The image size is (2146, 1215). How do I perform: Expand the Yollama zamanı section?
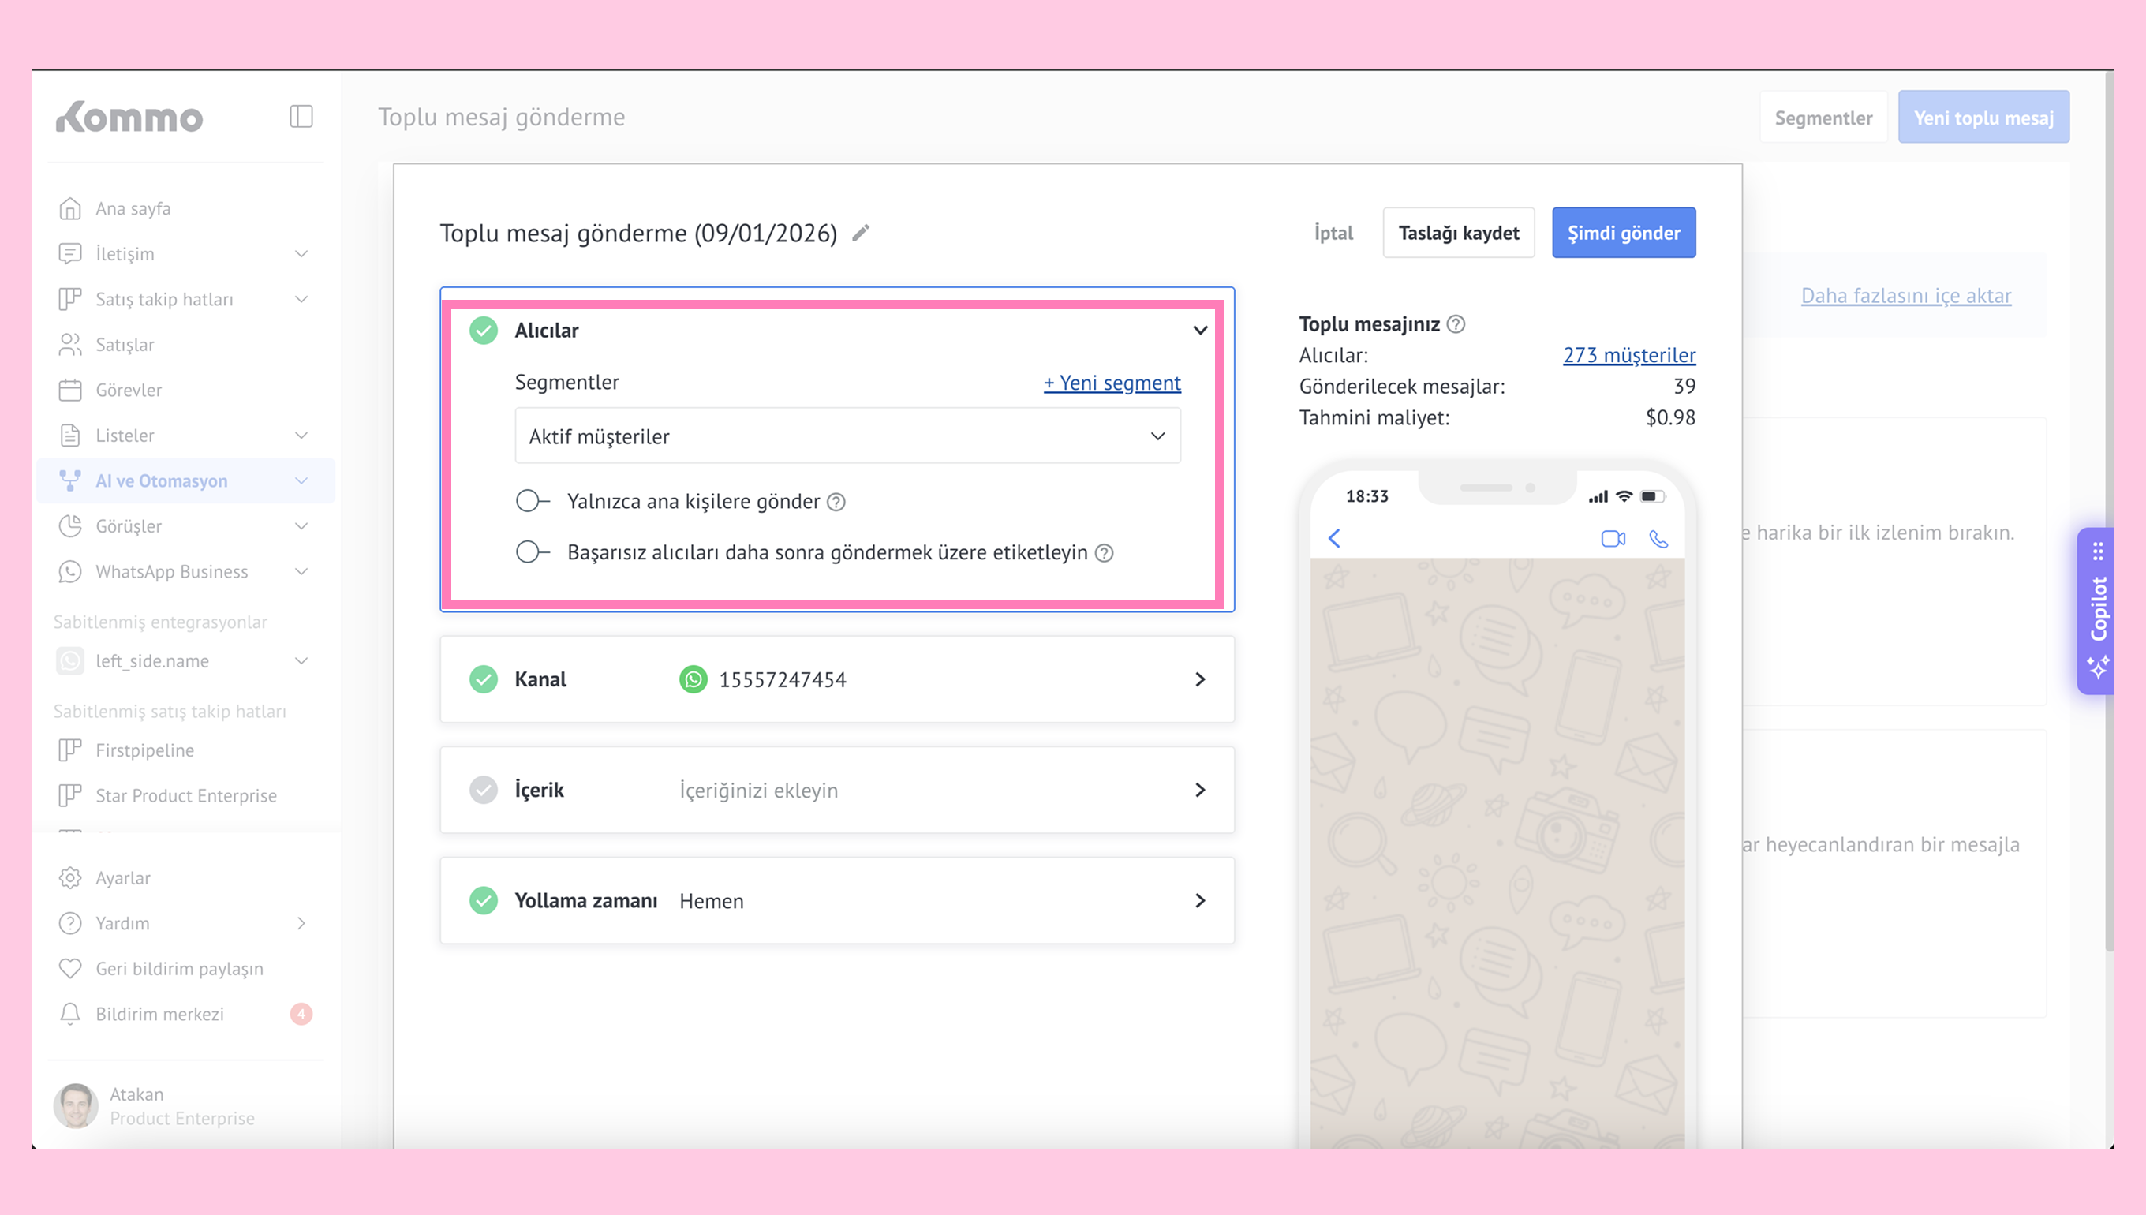(x=1200, y=900)
